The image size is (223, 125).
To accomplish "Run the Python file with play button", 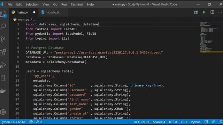I will click(204, 12).
